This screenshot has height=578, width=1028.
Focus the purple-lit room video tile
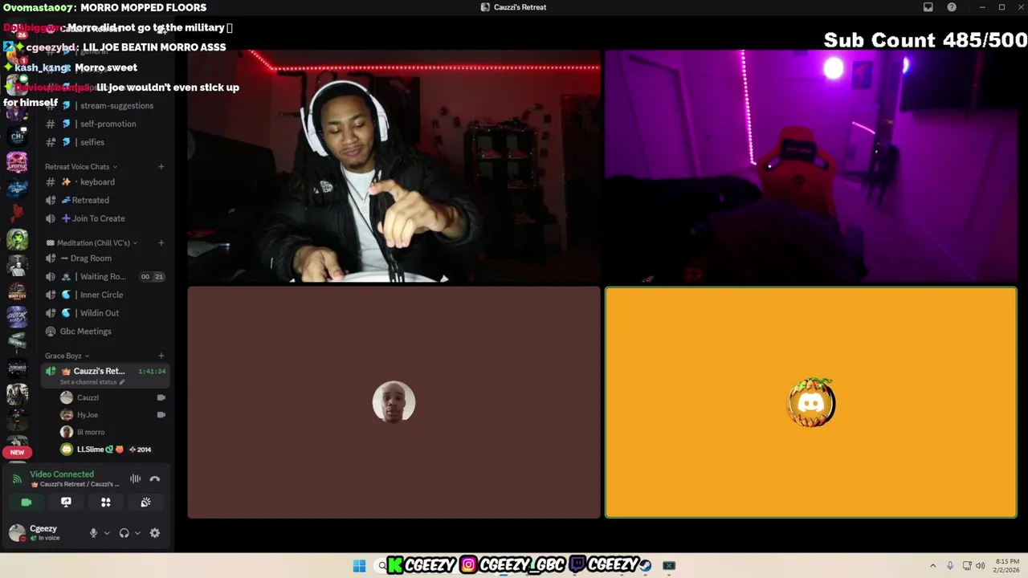pyautogui.click(x=810, y=166)
